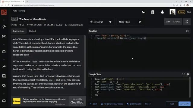Click The Feast of Many Beasts title
193x108 pixels.
click(33, 19)
